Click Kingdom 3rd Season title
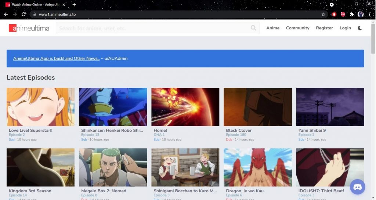 [x=30, y=191]
